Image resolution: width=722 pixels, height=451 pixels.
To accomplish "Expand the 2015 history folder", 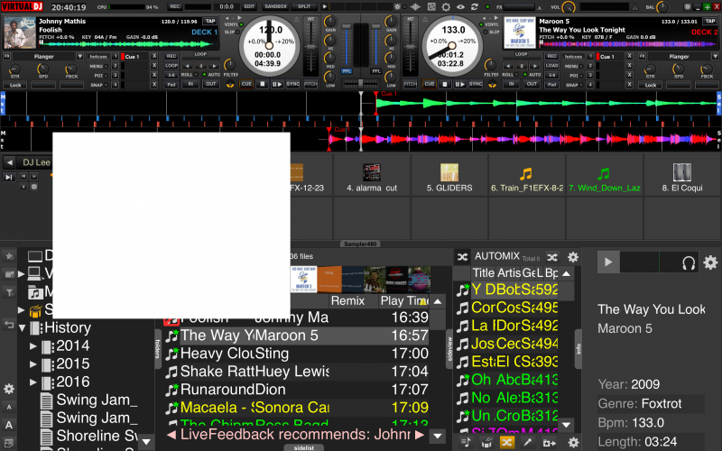I will point(32,364).
